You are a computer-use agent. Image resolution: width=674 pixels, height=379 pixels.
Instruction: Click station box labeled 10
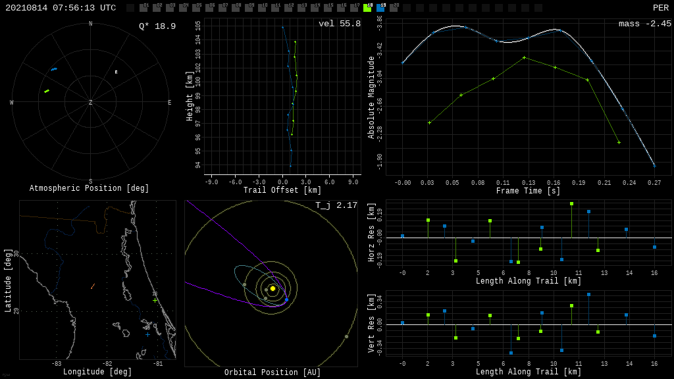(262, 7)
